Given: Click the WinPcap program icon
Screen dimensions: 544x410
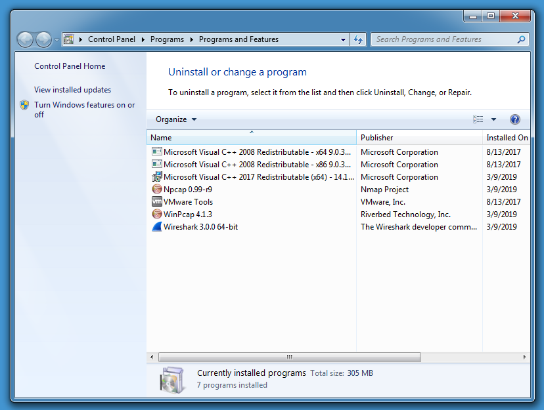Looking at the screenshot, I should (156, 215).
